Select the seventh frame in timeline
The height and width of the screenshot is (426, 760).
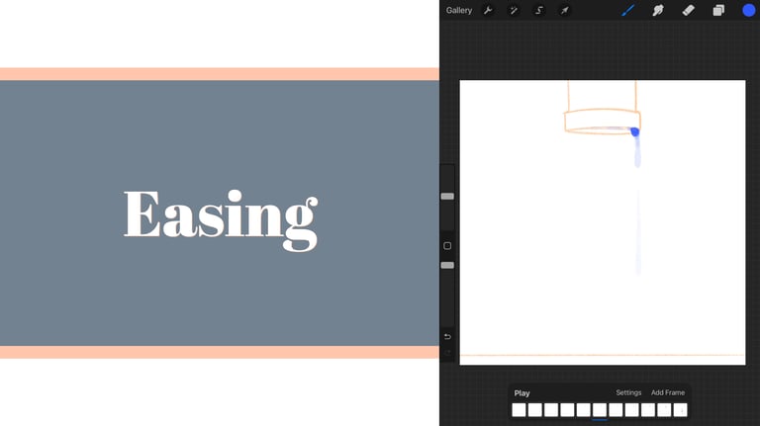click(616, 410)
